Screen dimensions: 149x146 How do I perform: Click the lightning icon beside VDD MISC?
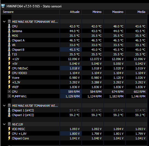tap(9, 129)
